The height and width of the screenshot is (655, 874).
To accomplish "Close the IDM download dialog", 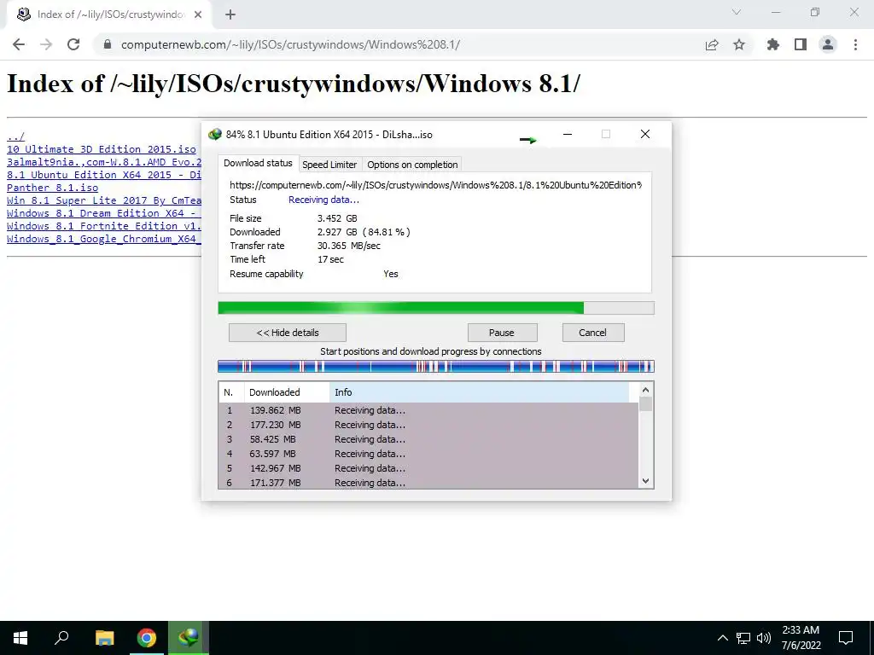I will tap(645, 134).
